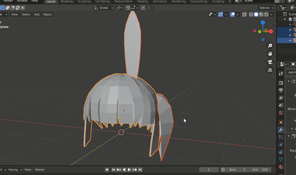296x175 pixels.
Task: Select the extend selection mode icon
Action: [x=8, y=8]
